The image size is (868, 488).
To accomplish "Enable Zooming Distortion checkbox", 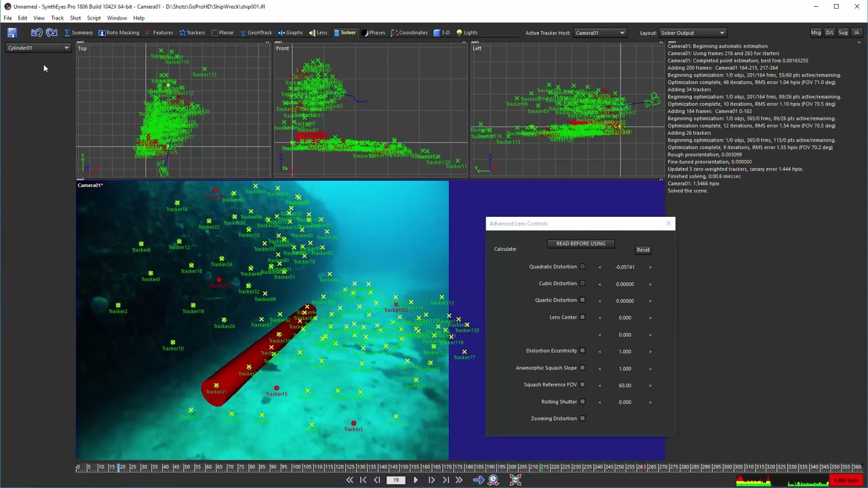I will (582, 418).
